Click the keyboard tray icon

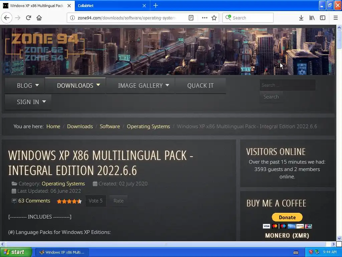296,252
